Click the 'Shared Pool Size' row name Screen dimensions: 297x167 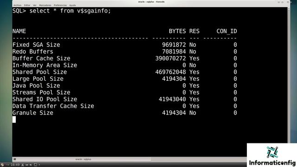coord(39,72)
